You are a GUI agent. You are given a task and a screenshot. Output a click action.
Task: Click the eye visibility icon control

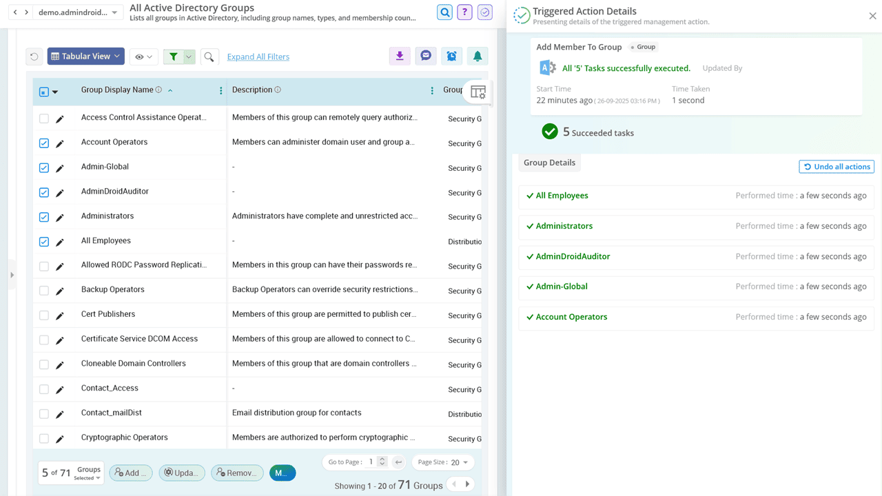(143, 56)
